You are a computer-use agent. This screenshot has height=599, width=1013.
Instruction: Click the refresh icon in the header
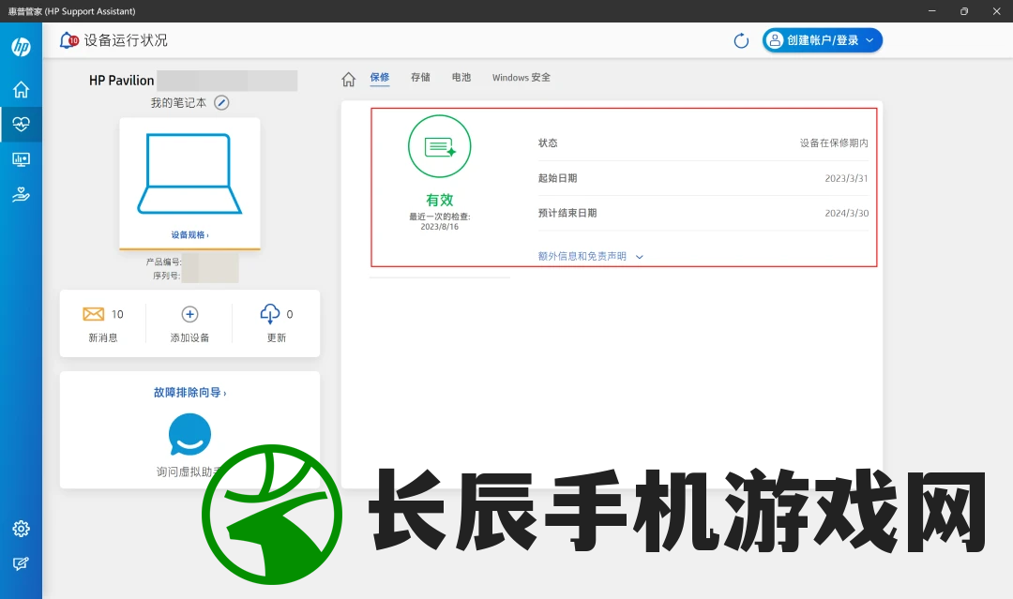click(x=741, y=40)
